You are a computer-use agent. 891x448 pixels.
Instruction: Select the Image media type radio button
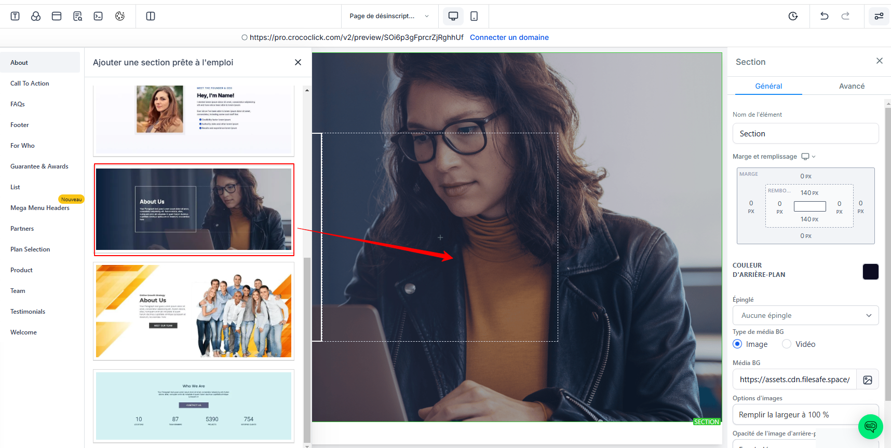click(737, 344)
